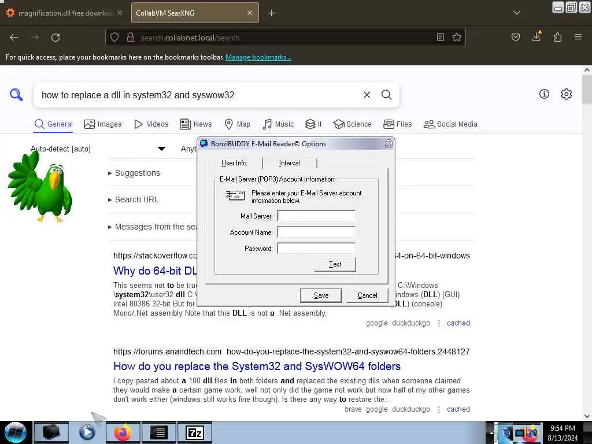592x444 pixels.
Task: Click the Firefox taskbar icon
Action: [123, 432]
